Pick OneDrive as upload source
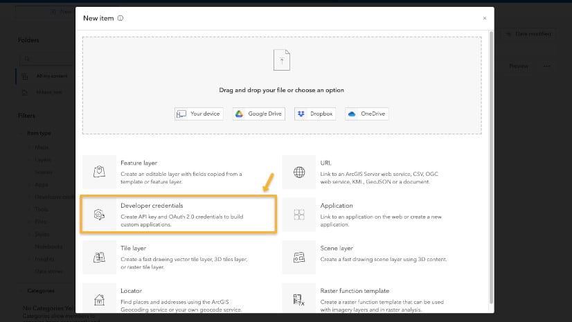The height and width of the screenshot is (322, 572). tap(366, 114)
